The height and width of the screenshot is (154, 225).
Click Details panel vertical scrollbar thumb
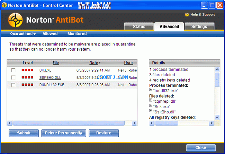coord(217,80)
